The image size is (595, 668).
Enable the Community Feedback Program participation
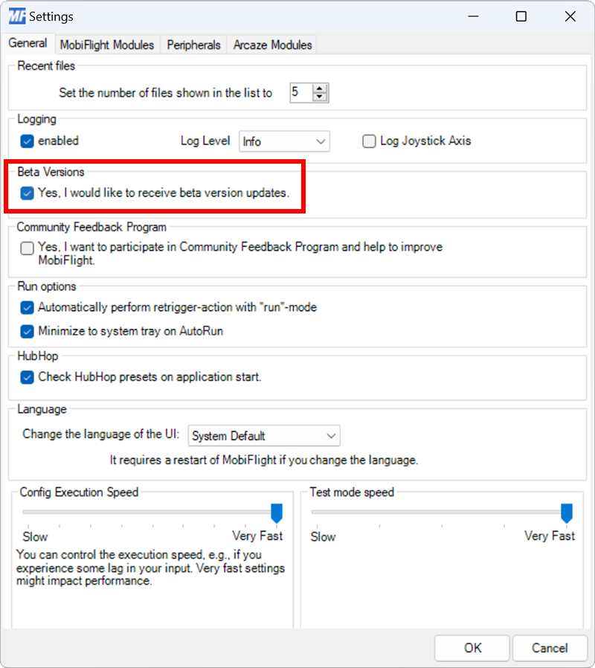coord(26,249)
